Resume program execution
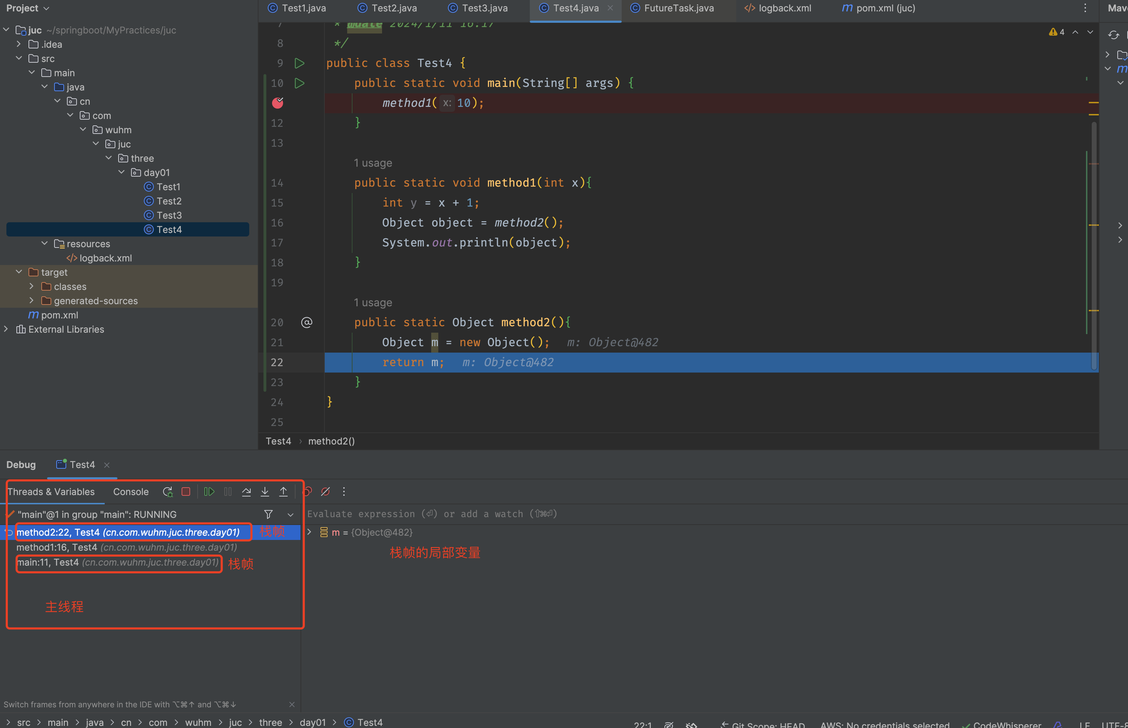This screenshot has width=1128, height=728. (209, 492)
